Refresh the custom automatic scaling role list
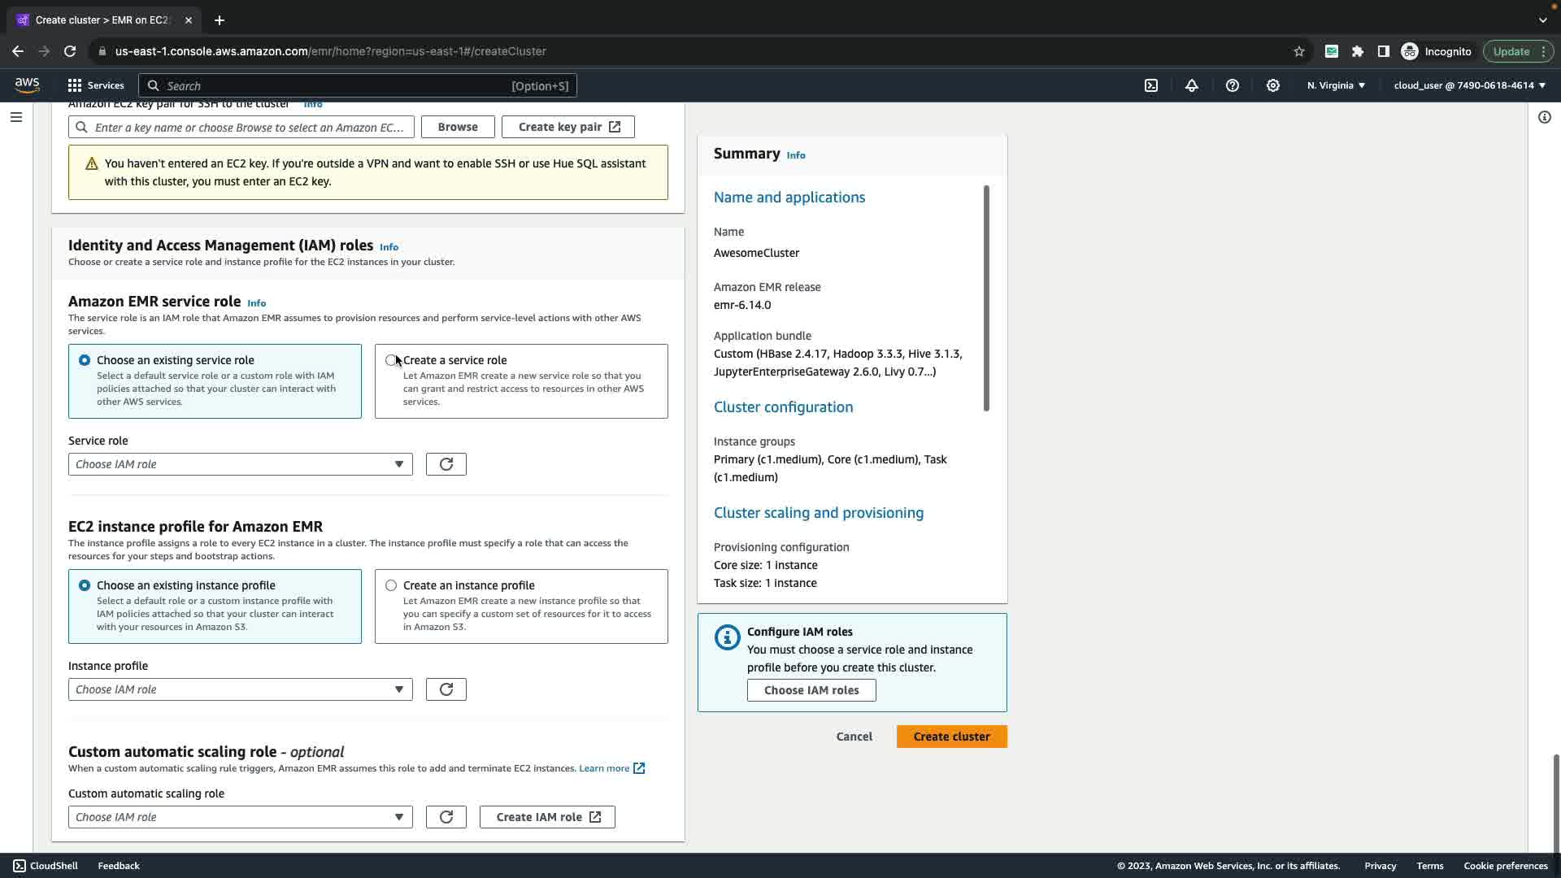 point(446,817)
